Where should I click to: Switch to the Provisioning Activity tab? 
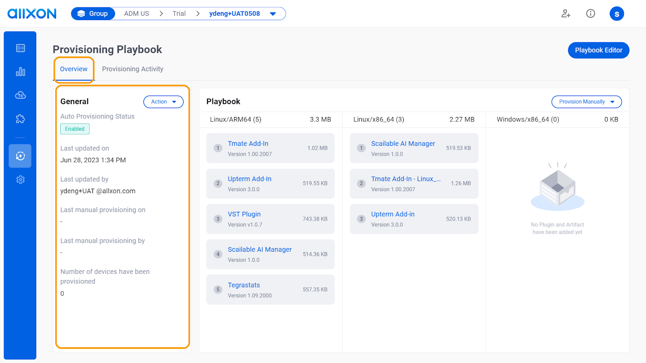tap(132, 69)
